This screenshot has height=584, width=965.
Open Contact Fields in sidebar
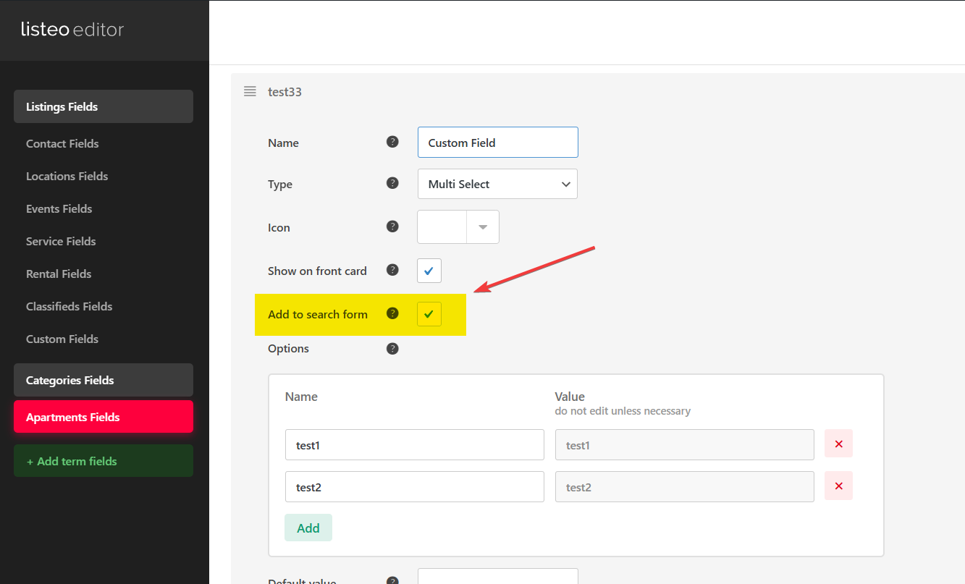(62, 143)
